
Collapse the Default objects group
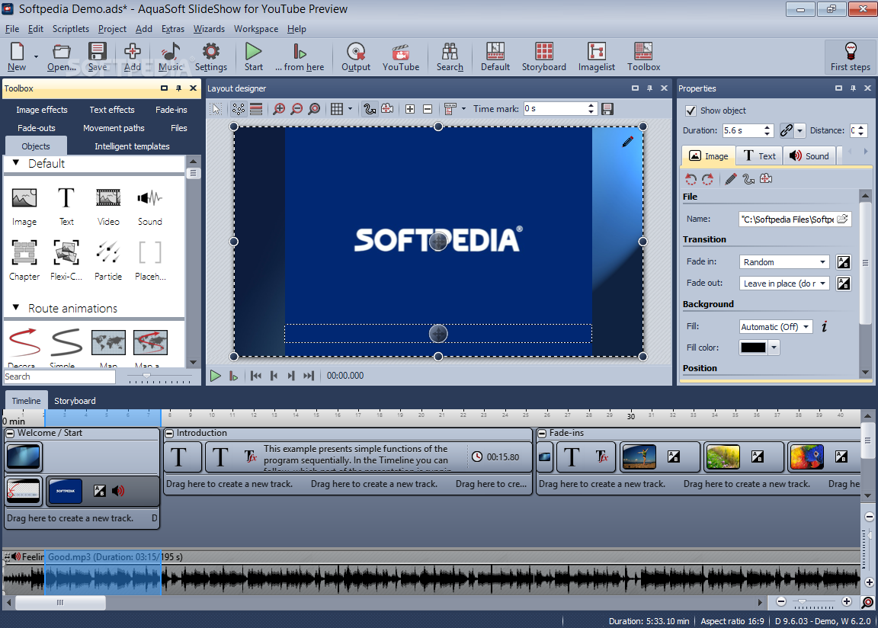tap(16, 163)
